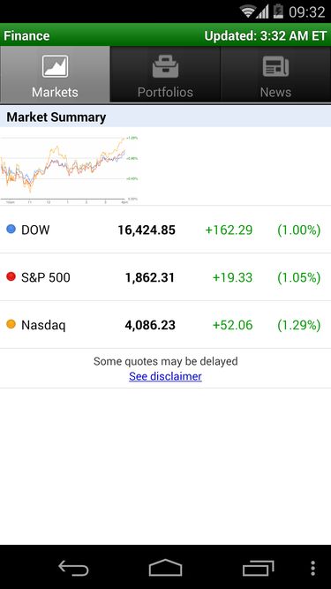Tap the Portfolios briefcase icon
Screen dimensions: 331x589
(x=165, y=66)
